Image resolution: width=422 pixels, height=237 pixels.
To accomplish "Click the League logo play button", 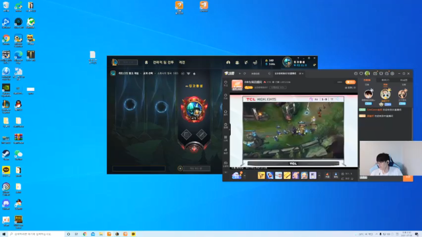I will pos(115,63).
